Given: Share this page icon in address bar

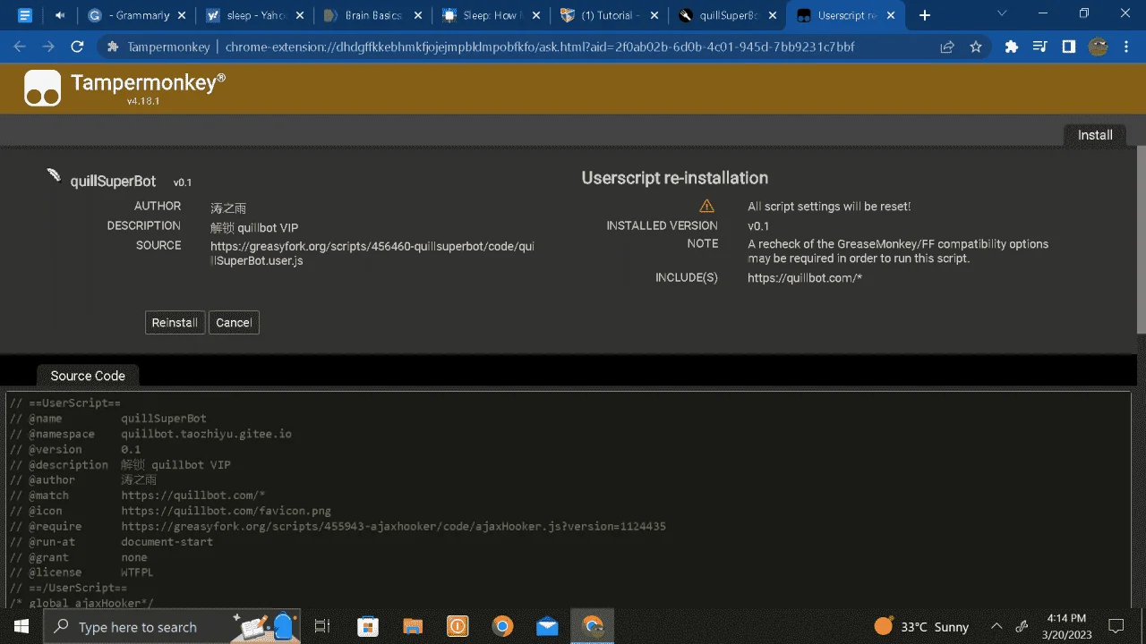Looking at the screenshot, I should click(x=946, y=47).
